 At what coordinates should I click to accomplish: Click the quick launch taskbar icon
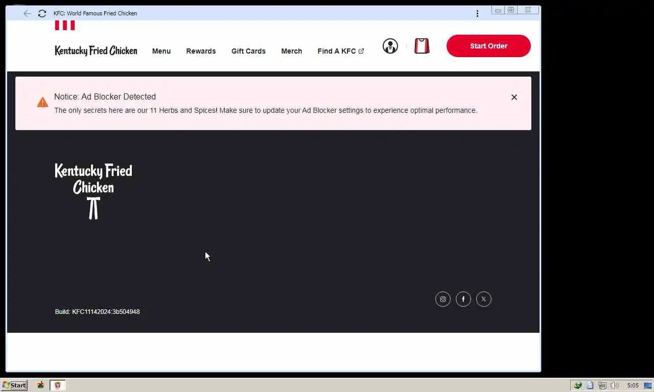point(40,385)
